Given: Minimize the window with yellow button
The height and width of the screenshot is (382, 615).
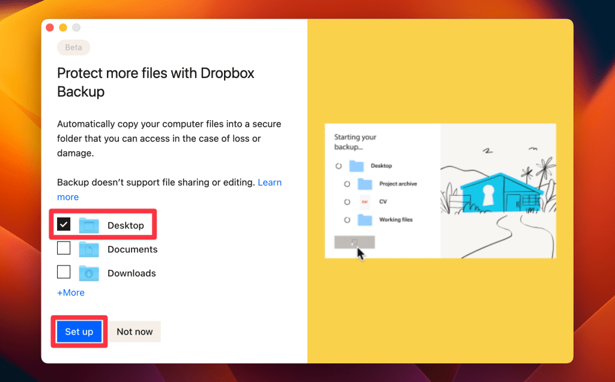Looking at the screenshot, I should click(x=63, y=28).
